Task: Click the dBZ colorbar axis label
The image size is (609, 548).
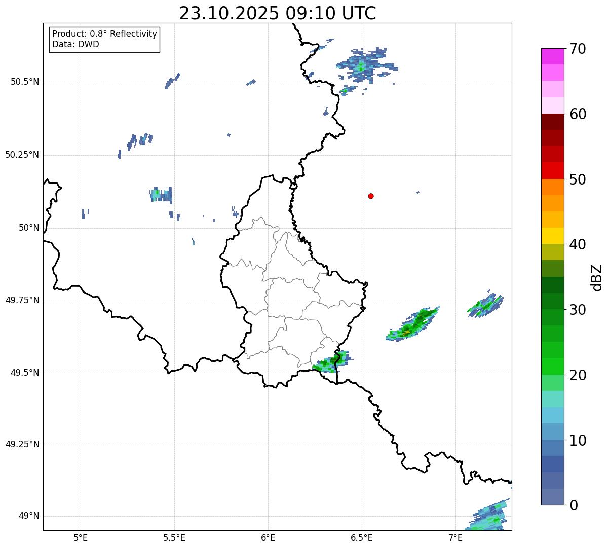Action: pos(597,277)
